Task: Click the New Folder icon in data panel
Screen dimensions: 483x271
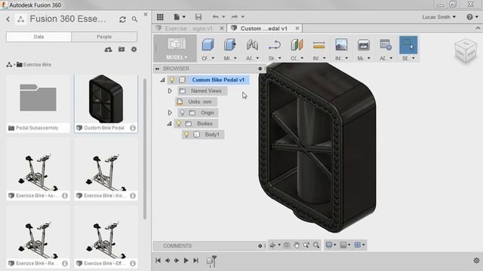Action: (122, 49)
